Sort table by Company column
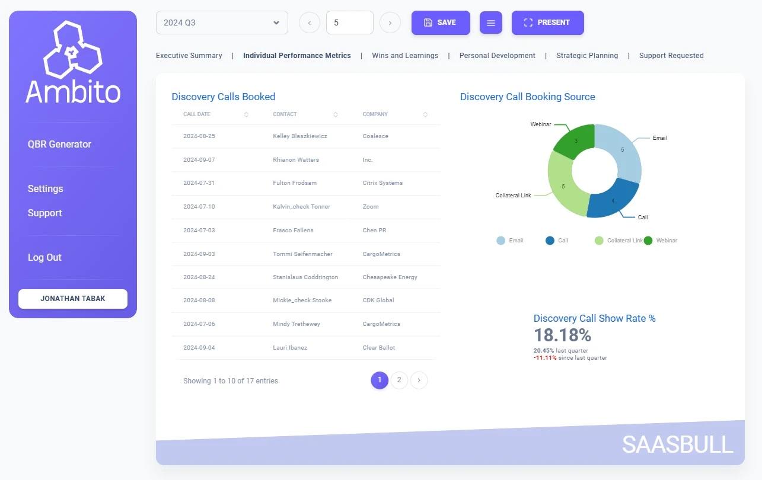 coord(425,114)
